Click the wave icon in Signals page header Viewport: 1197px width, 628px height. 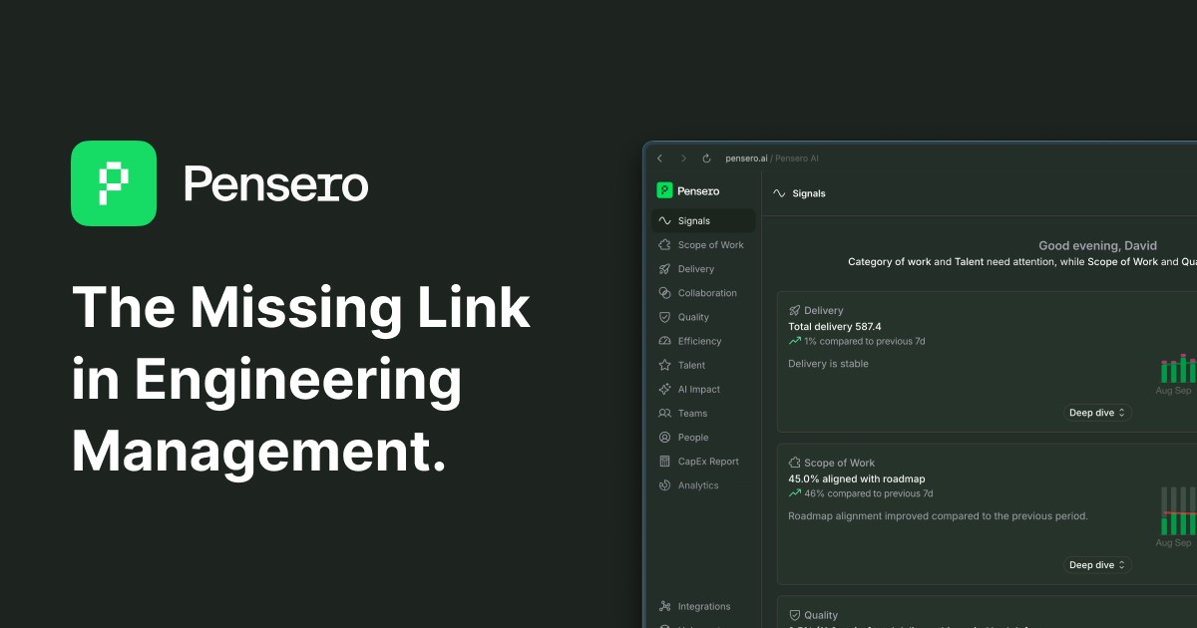tap(779, 193)
